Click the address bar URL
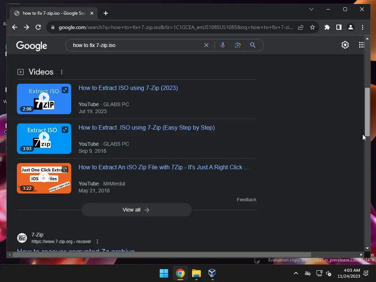The width and height of the screenshot is (376, 282). (176, 27)
